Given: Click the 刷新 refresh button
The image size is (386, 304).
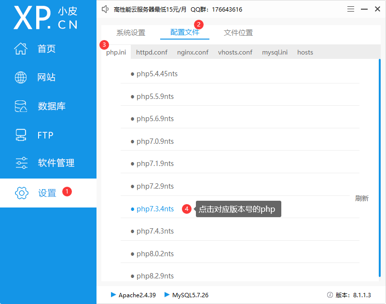Looking at the screenshot, I should [361, 198].
